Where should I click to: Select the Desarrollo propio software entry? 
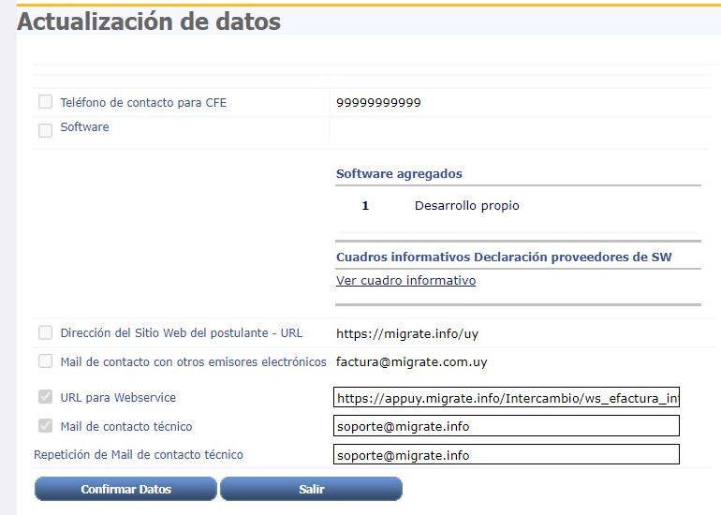[466, 206]
